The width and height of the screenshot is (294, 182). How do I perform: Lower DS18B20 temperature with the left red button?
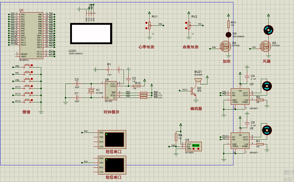(194, 149)
